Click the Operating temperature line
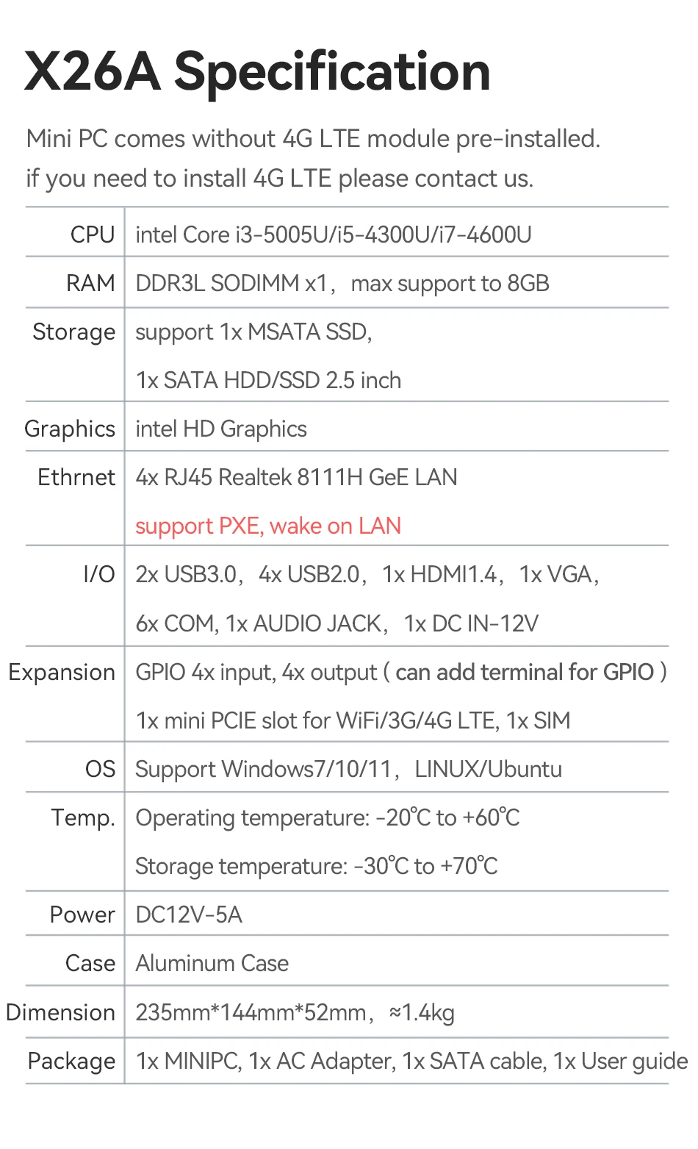Viewport: 698px width, 1149px height. [x=327, y=818]
